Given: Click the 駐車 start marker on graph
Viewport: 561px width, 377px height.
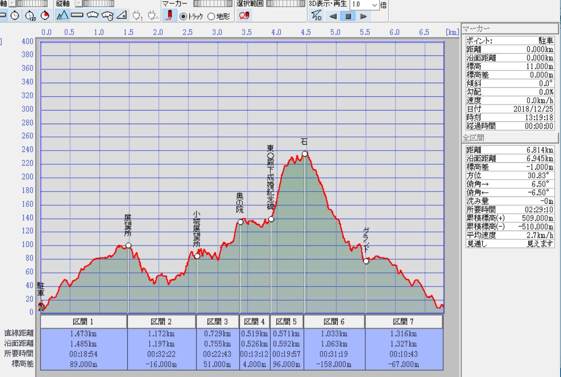Looking at the screenshot, I should (41, 306).
